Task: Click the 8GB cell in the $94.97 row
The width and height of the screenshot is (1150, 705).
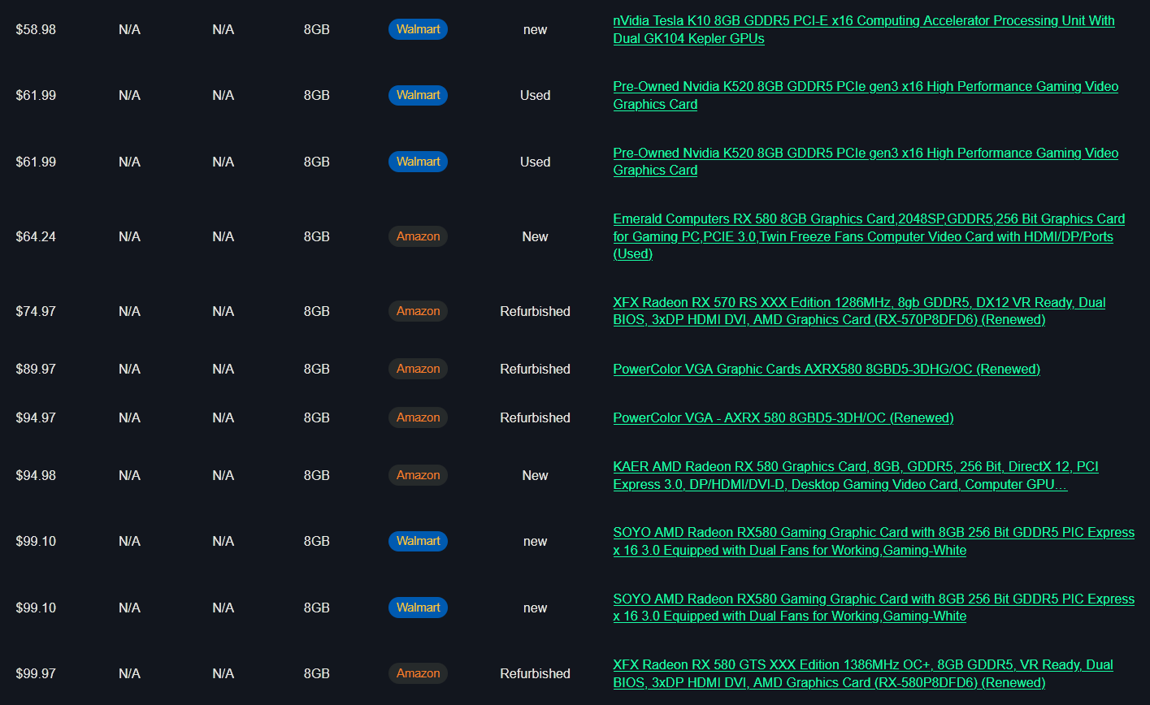Action: click(x=317, y=417)
